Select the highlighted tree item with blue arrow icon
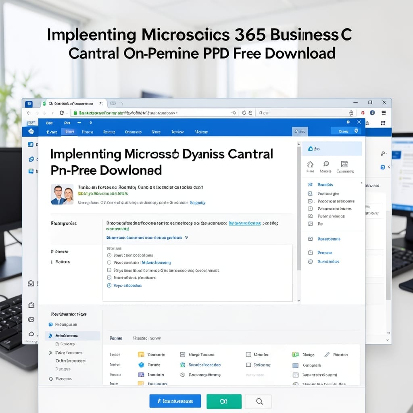Screen dimensions: 413x413 pos(73,336)
